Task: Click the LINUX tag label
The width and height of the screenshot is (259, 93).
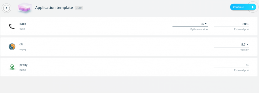Action: [79, 8]
